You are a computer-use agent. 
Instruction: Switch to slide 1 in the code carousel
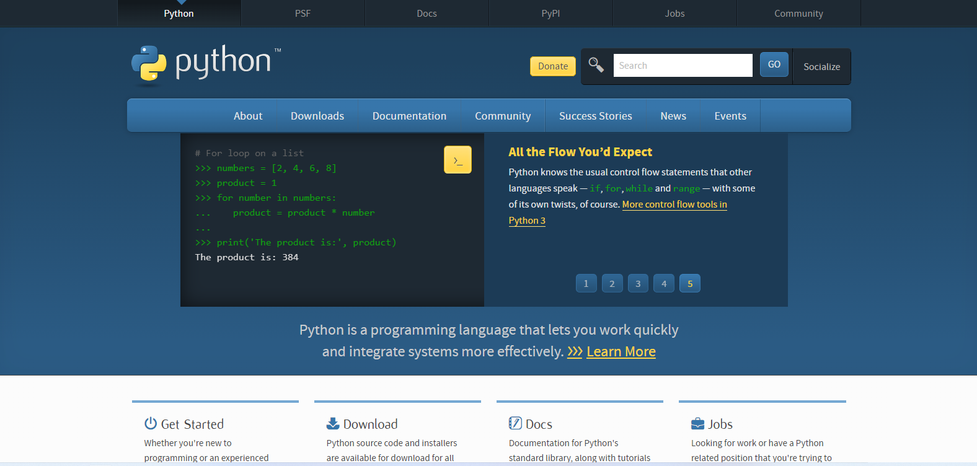(x=586, y=283)
